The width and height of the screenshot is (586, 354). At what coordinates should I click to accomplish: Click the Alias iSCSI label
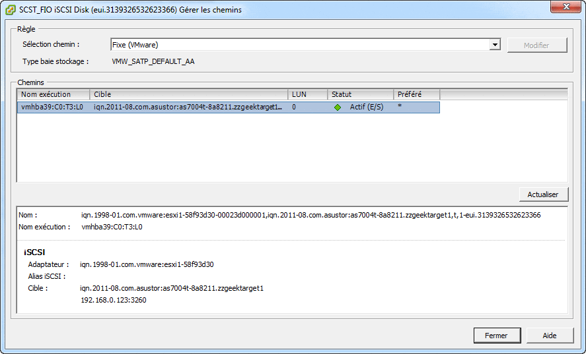tap(47, 276)
